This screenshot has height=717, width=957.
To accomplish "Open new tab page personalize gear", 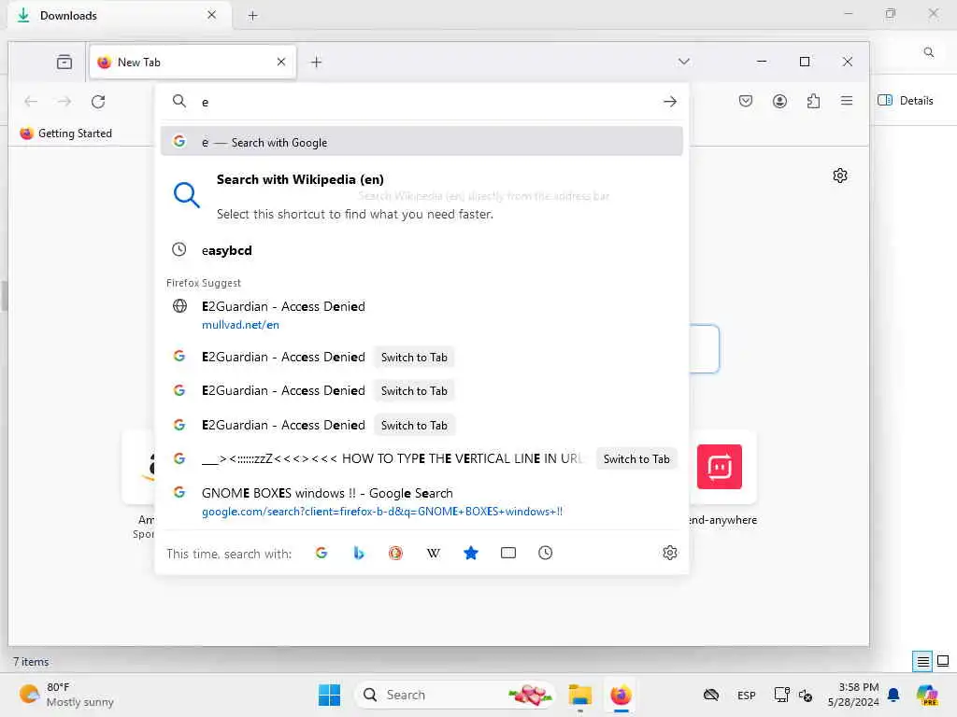I will 840,176.
